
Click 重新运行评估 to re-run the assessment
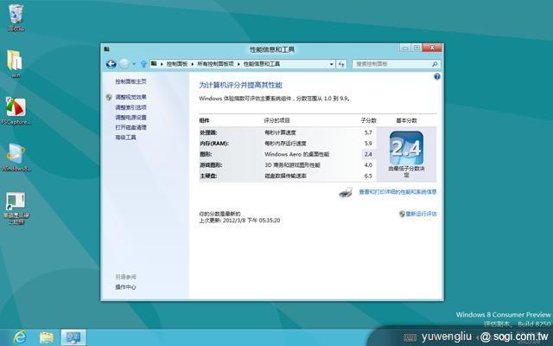point(421,214)
